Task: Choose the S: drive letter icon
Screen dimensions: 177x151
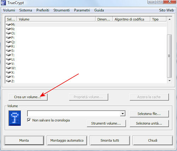Action: (8, 51)
